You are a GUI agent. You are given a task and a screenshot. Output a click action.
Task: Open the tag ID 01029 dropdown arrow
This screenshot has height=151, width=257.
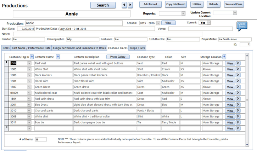(29, 93)
